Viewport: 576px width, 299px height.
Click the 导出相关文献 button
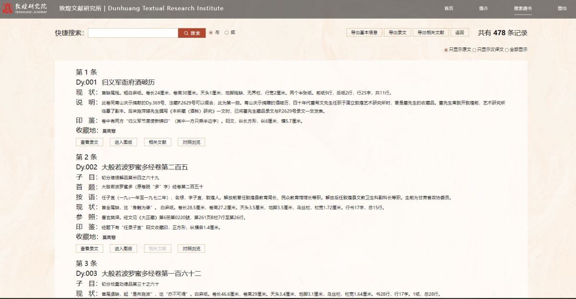point(430,33)
